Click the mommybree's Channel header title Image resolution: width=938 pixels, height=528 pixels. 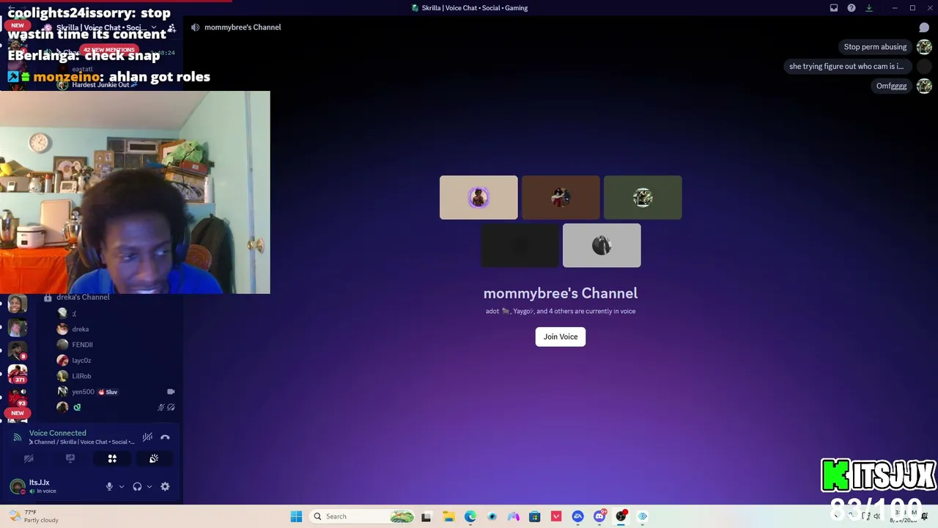pyautogui.click(x=243, y=27)
